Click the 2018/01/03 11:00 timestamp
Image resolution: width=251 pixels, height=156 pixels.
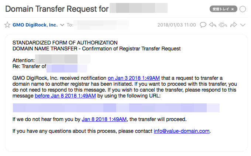[x=176, y=25]
